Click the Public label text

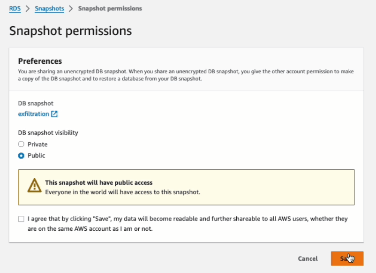36,156
